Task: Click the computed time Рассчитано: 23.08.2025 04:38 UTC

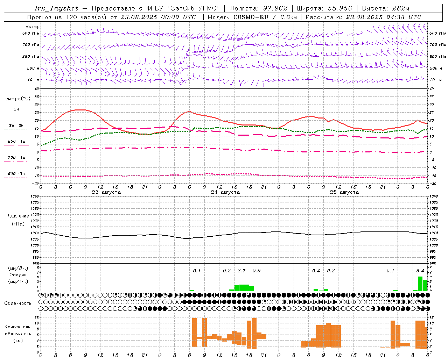Action: 363,17
